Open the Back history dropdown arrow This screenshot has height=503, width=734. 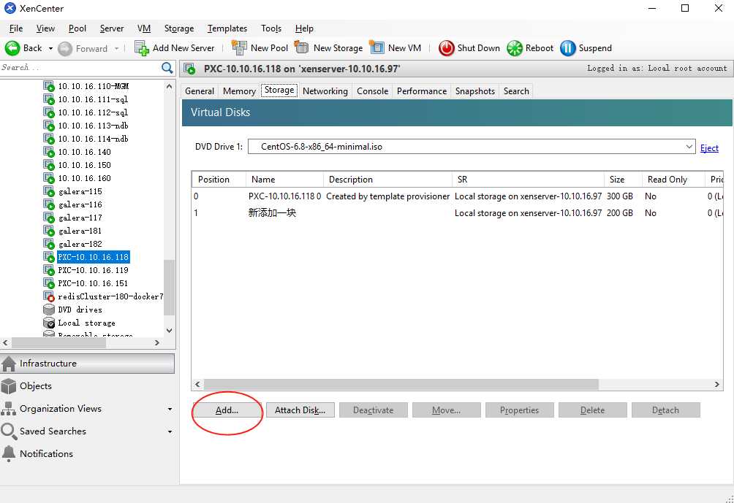(50, 49)
